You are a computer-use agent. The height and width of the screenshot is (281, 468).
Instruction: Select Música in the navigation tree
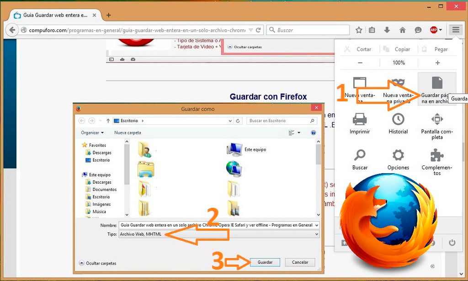96,212
